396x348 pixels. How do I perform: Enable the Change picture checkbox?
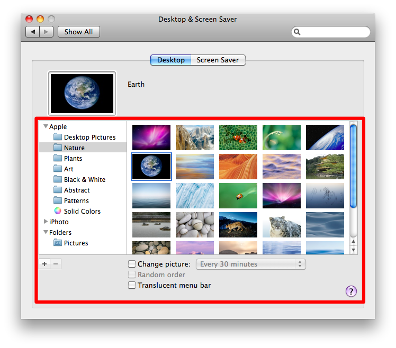pos(132,264)
